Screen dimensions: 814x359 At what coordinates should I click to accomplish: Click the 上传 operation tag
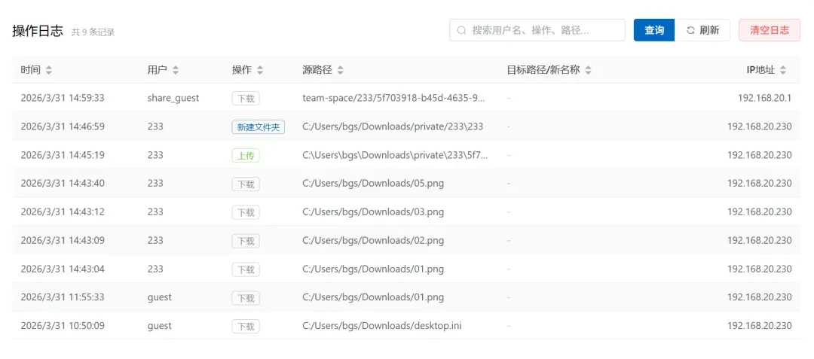click(x=246, y=155)
